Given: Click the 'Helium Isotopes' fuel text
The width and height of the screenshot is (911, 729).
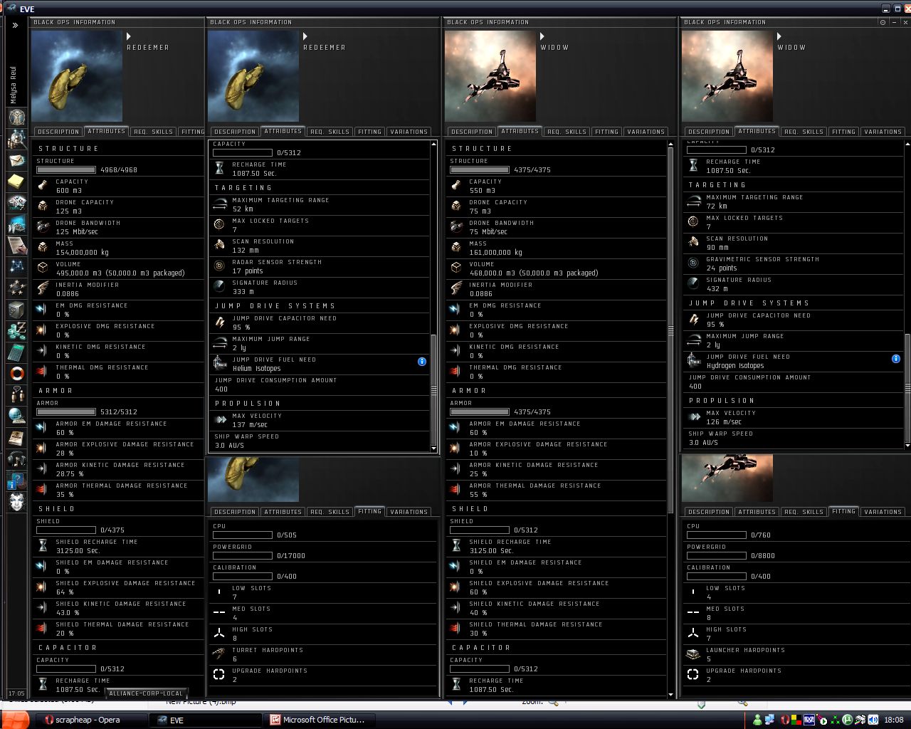Looking at the screenshot, I should click(x=257, y=369).
